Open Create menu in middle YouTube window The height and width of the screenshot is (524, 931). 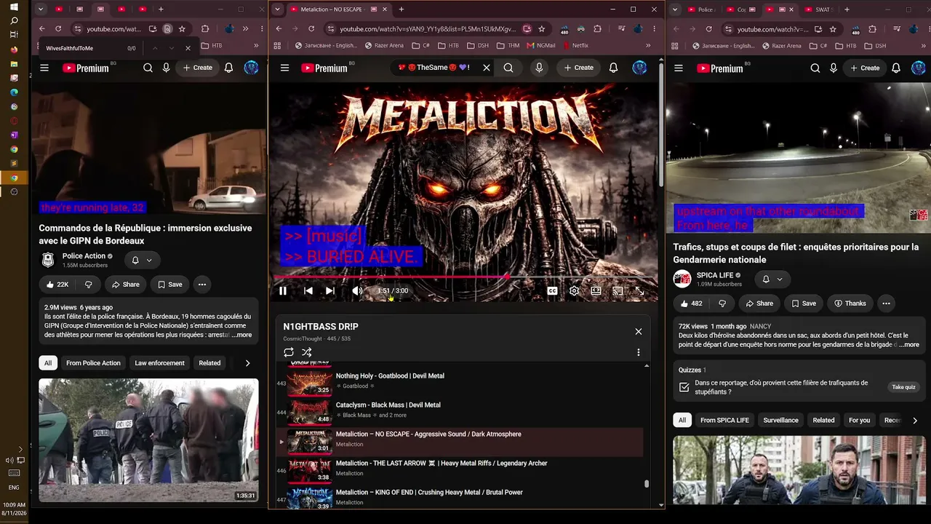[x=579, y=68]
